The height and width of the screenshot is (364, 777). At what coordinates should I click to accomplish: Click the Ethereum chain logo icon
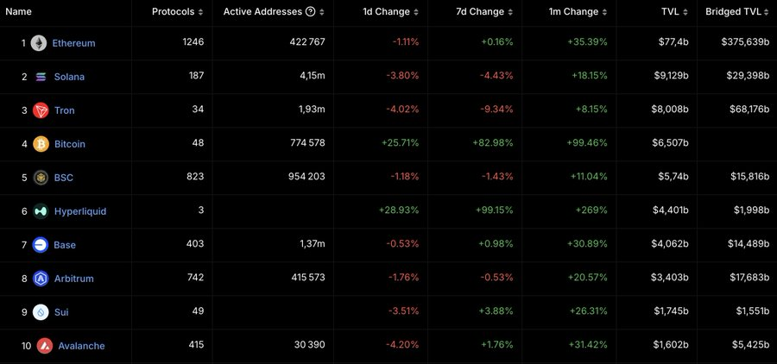pyautogui.click(x=39, y=43)
